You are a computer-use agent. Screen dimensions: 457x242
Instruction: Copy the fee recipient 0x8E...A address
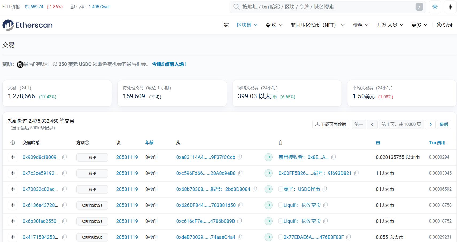click(334, 157)
